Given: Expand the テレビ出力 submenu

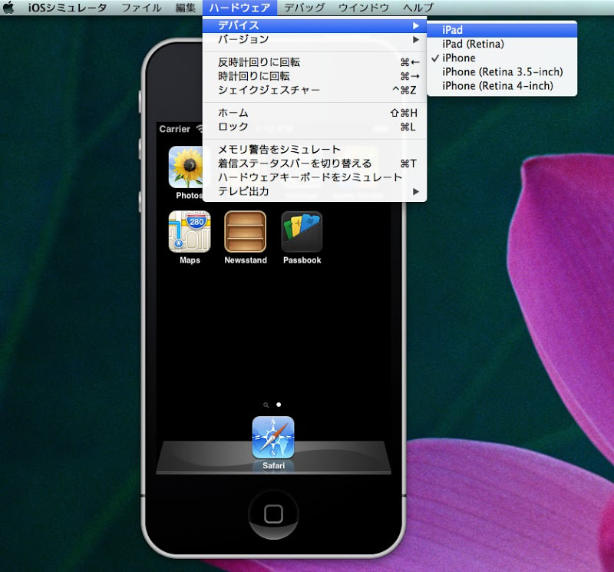Looking at the screenshot, I should (315, 191).
